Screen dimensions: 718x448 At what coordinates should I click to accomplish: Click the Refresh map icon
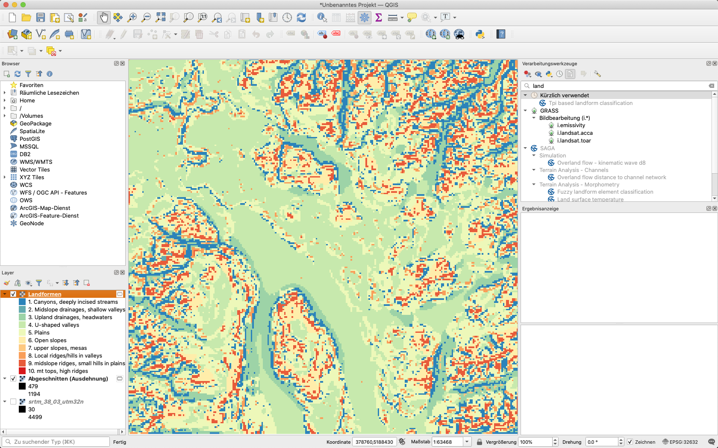(301, 17)
